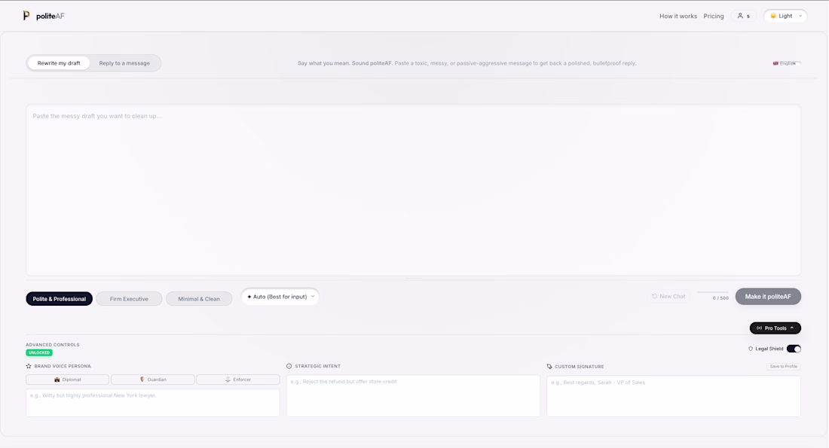Switch to Rewrite my draft tab
The width and height of the screenshot is (829, 448).
59,62
